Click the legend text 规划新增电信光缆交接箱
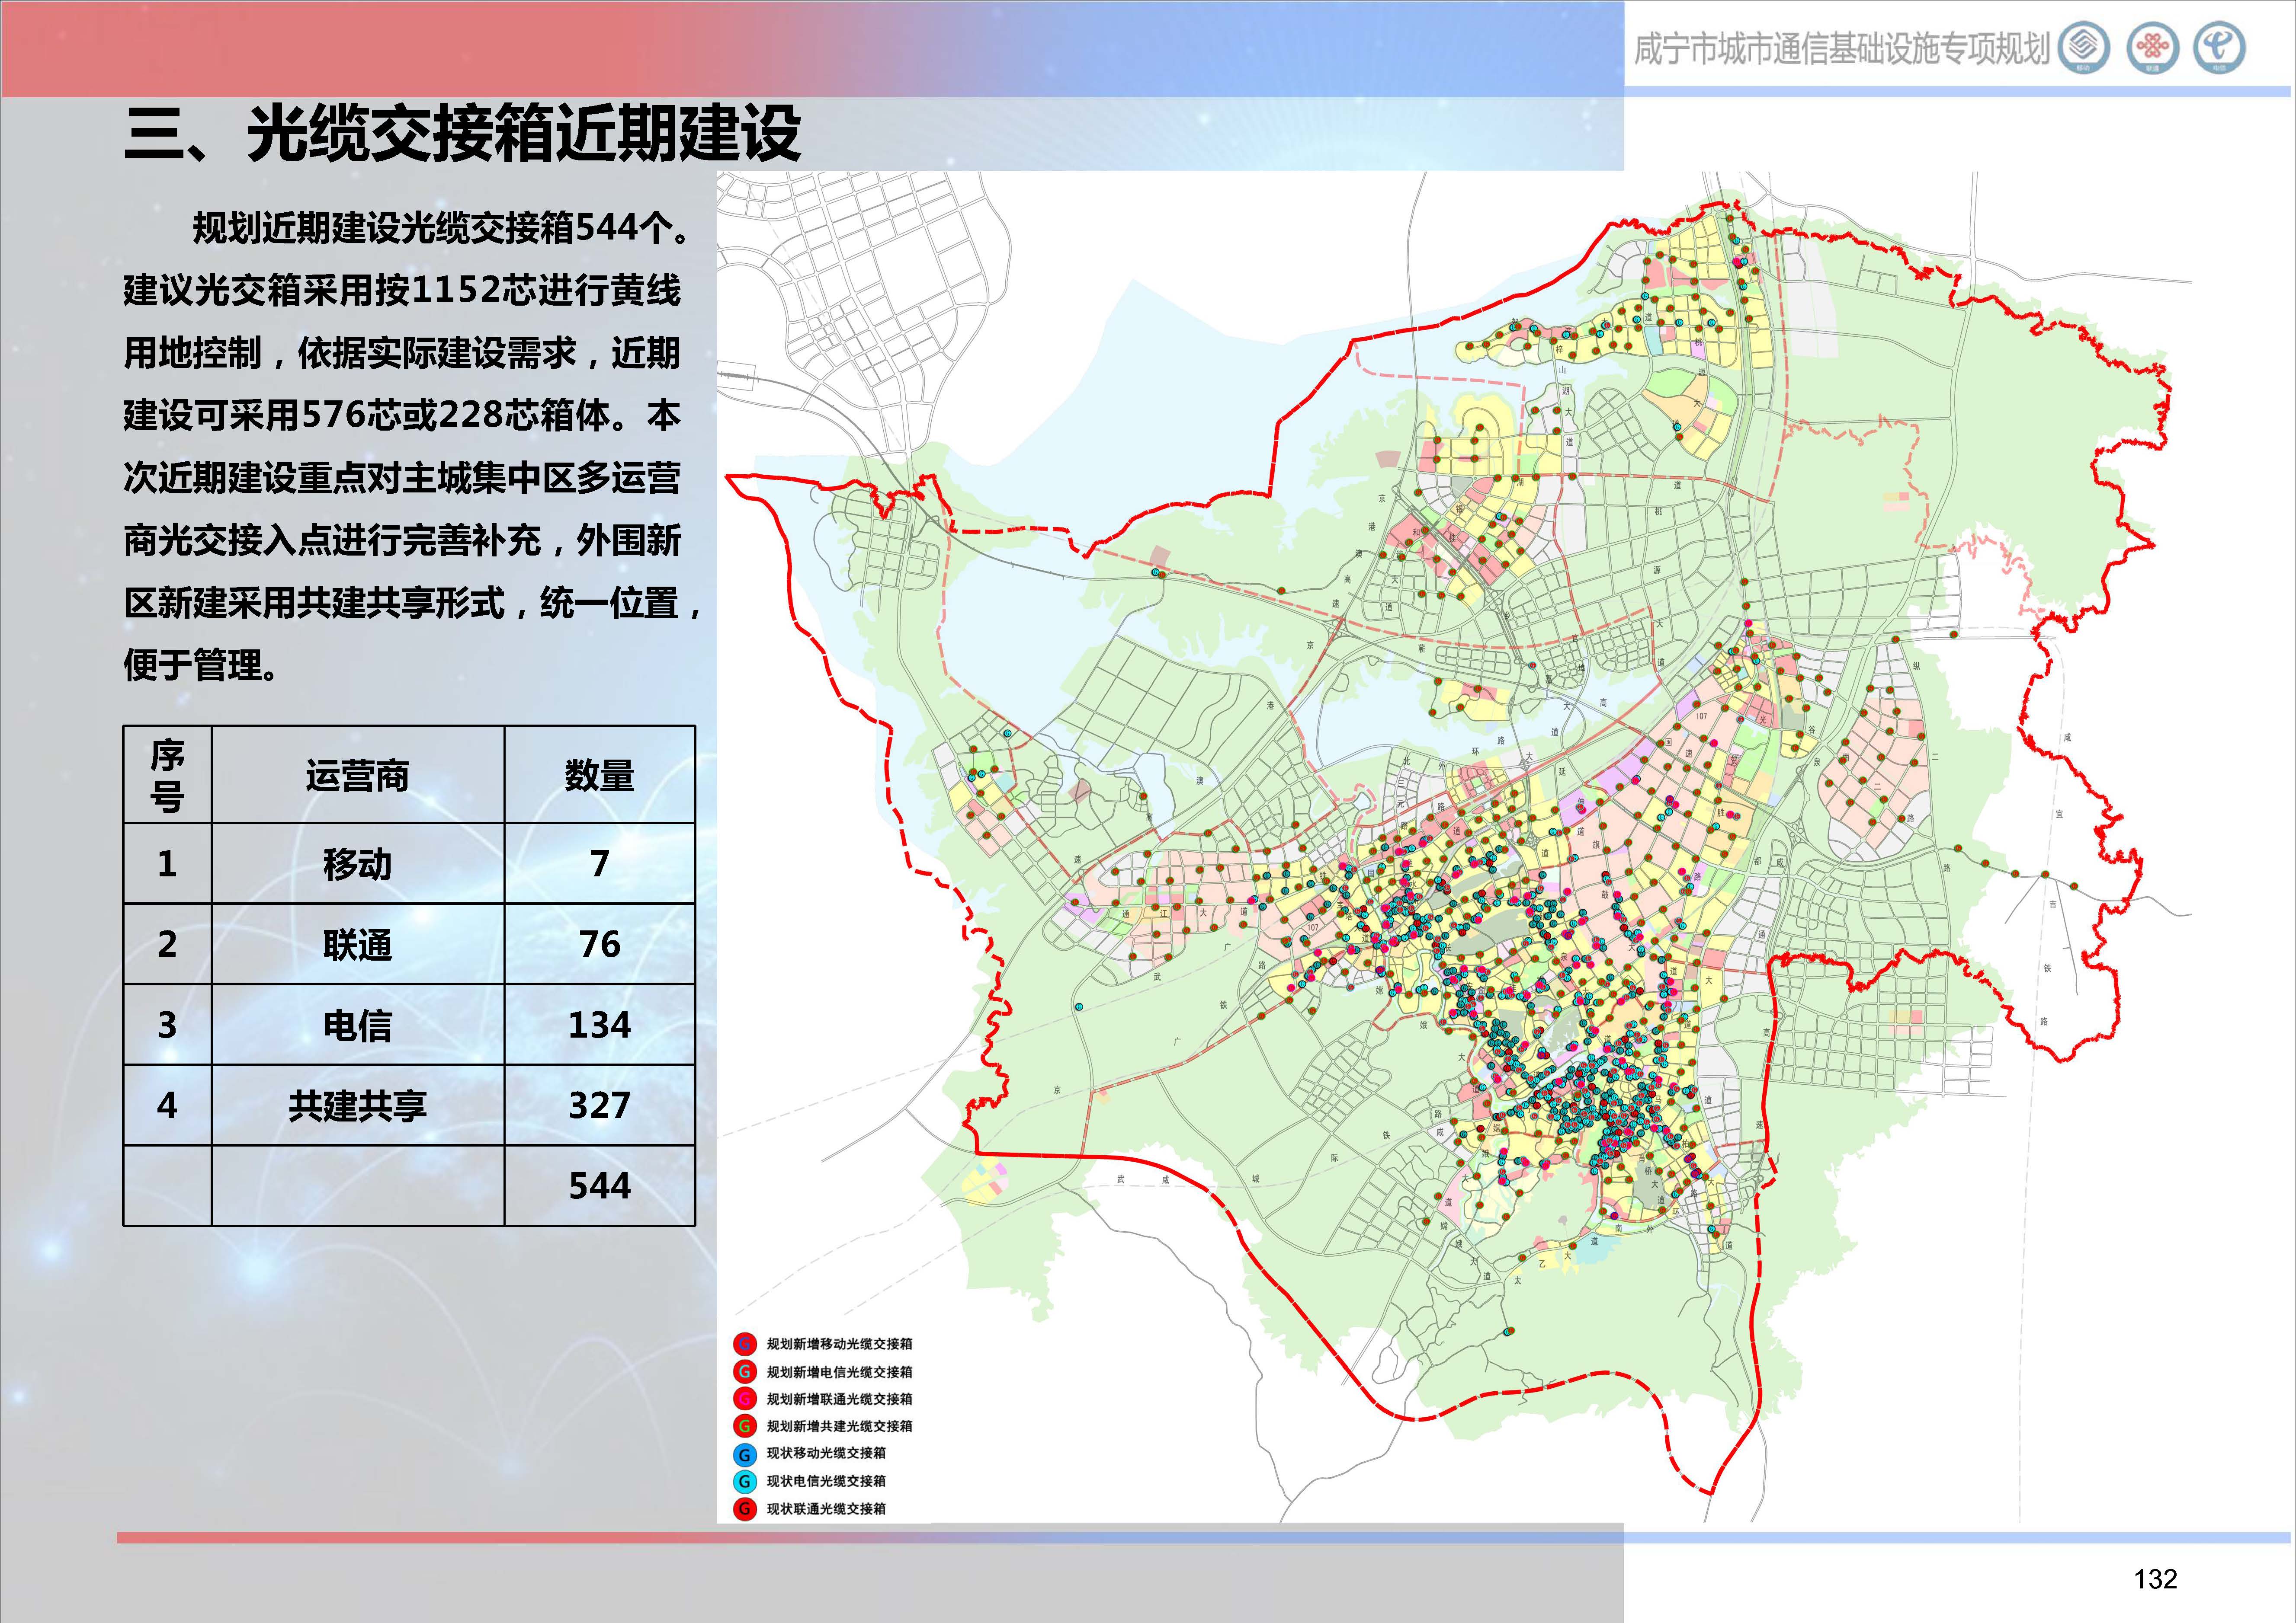This screenshot has width=2296, height=1623. click(x=839, y=1372)
